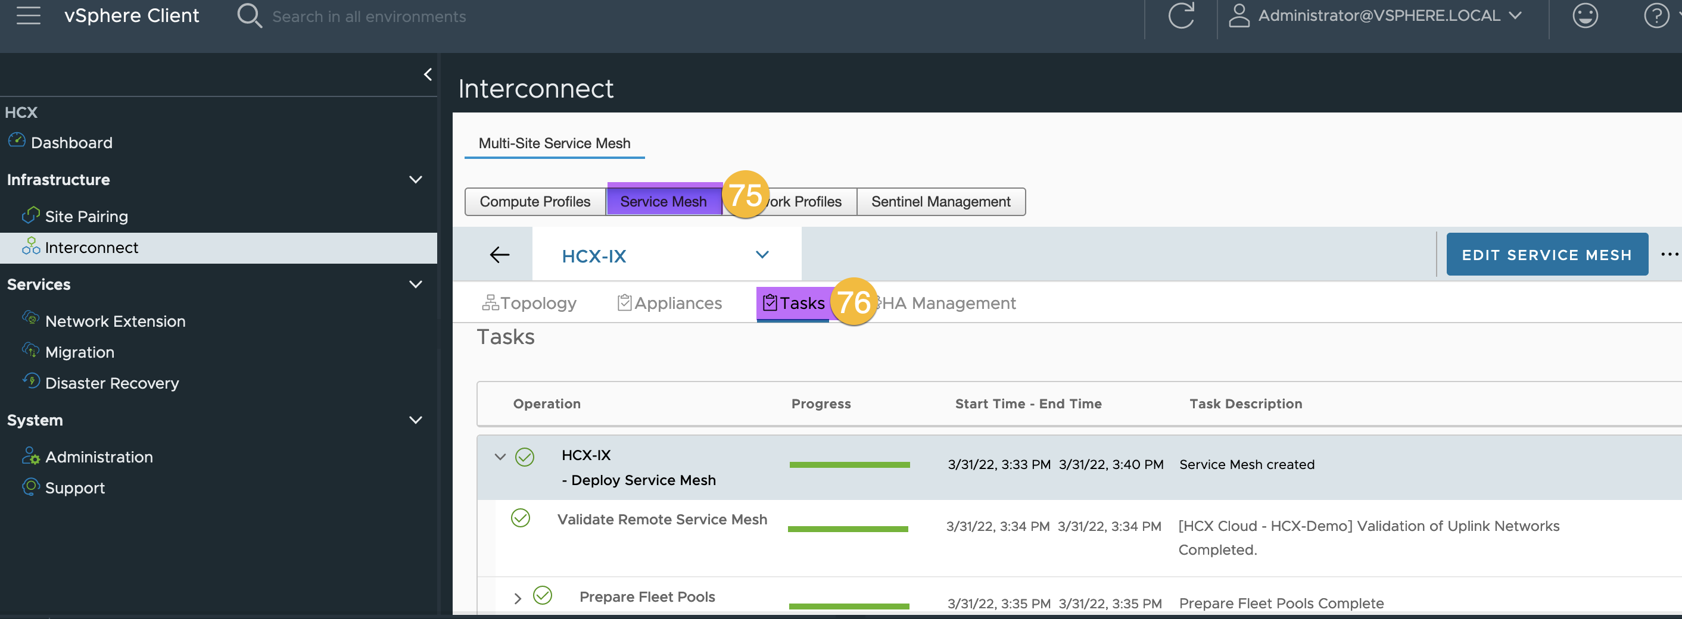Click the vSphere Client title

click(131, 15)
